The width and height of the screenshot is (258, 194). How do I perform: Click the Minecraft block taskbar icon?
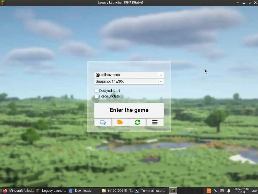click(x=173, y=191)
